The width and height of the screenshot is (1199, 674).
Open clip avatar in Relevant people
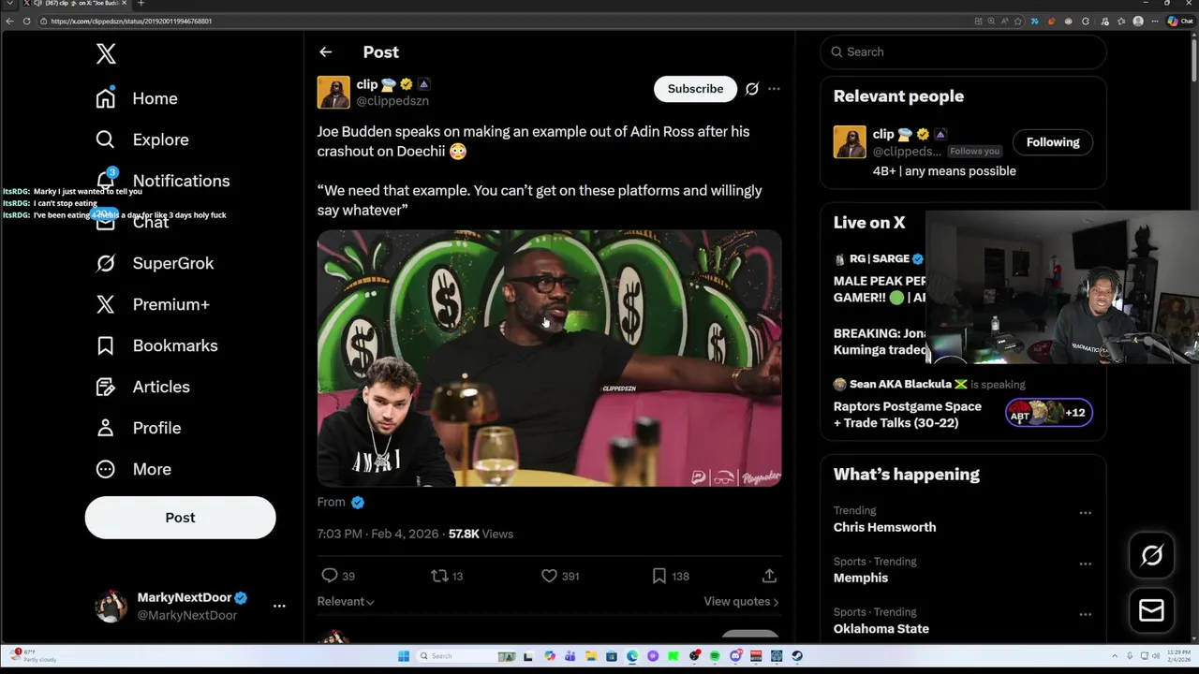tap(850, 142)
